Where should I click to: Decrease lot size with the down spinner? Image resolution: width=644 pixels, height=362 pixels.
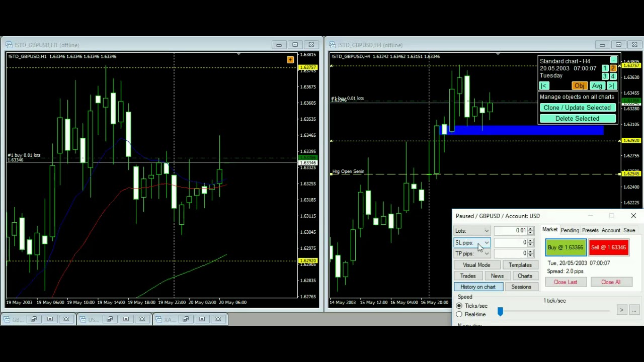pyautogui.click(x=530, y=233)
